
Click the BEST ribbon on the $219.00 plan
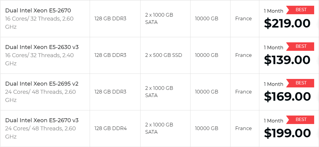pos(300,10)
